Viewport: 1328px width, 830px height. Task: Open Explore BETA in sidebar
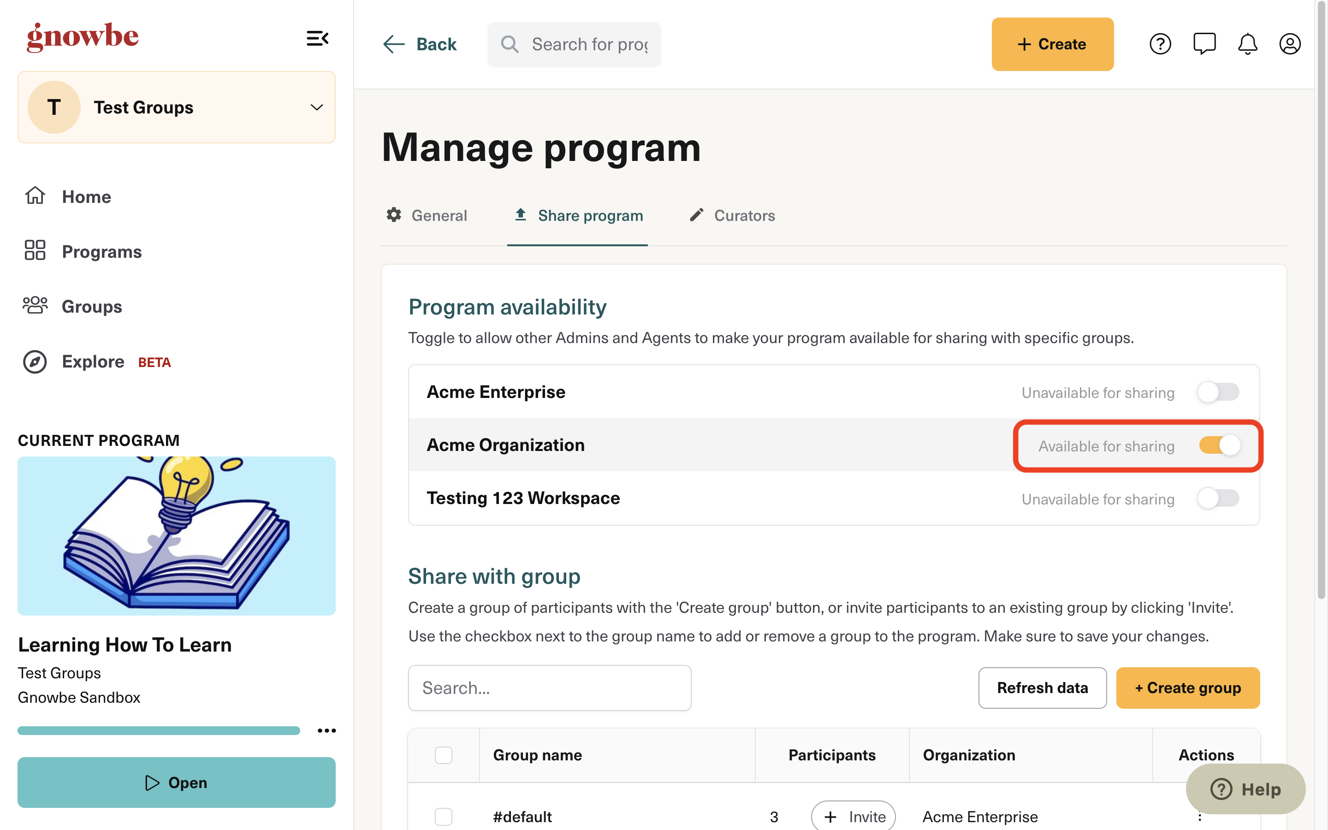coord(96,362)
